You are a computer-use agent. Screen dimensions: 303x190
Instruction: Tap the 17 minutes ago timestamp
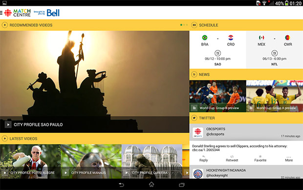tap(290, 136)
